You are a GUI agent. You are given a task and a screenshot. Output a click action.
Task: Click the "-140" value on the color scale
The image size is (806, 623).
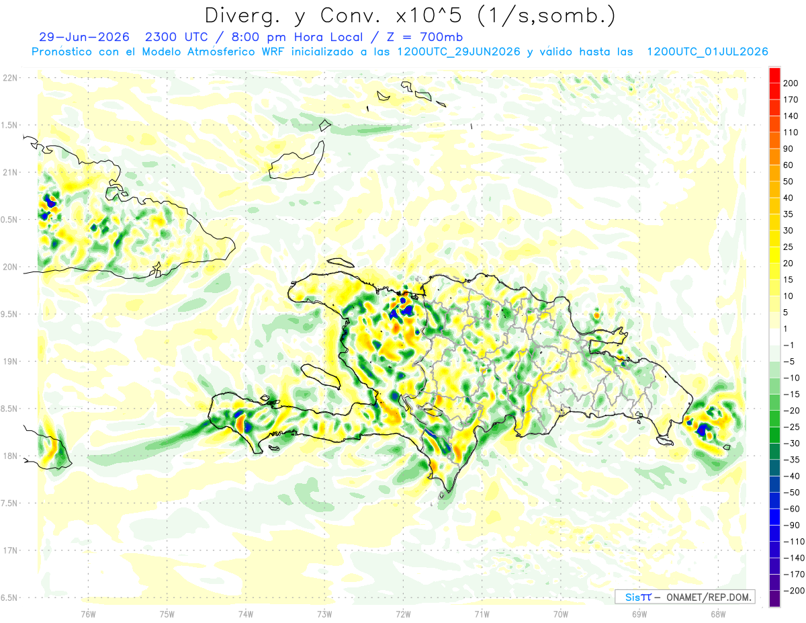(795, 558)
